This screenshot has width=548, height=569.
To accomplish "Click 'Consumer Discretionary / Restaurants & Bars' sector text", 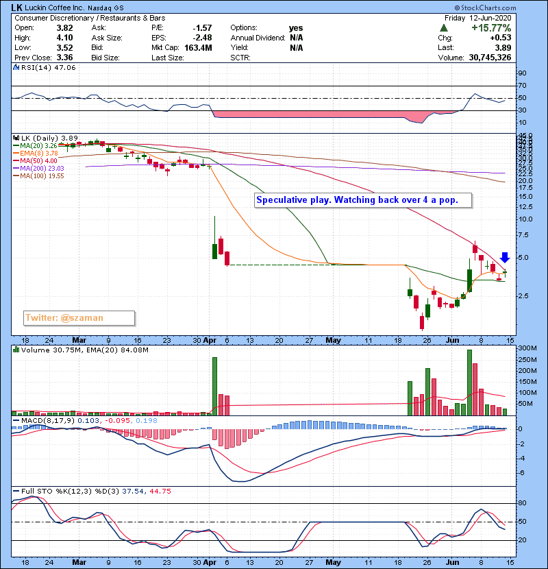I will coord(90,18).
